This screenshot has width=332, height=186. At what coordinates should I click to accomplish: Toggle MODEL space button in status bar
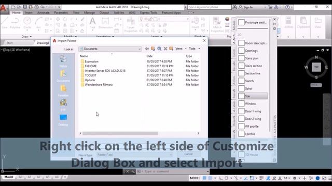pos(195,178)
